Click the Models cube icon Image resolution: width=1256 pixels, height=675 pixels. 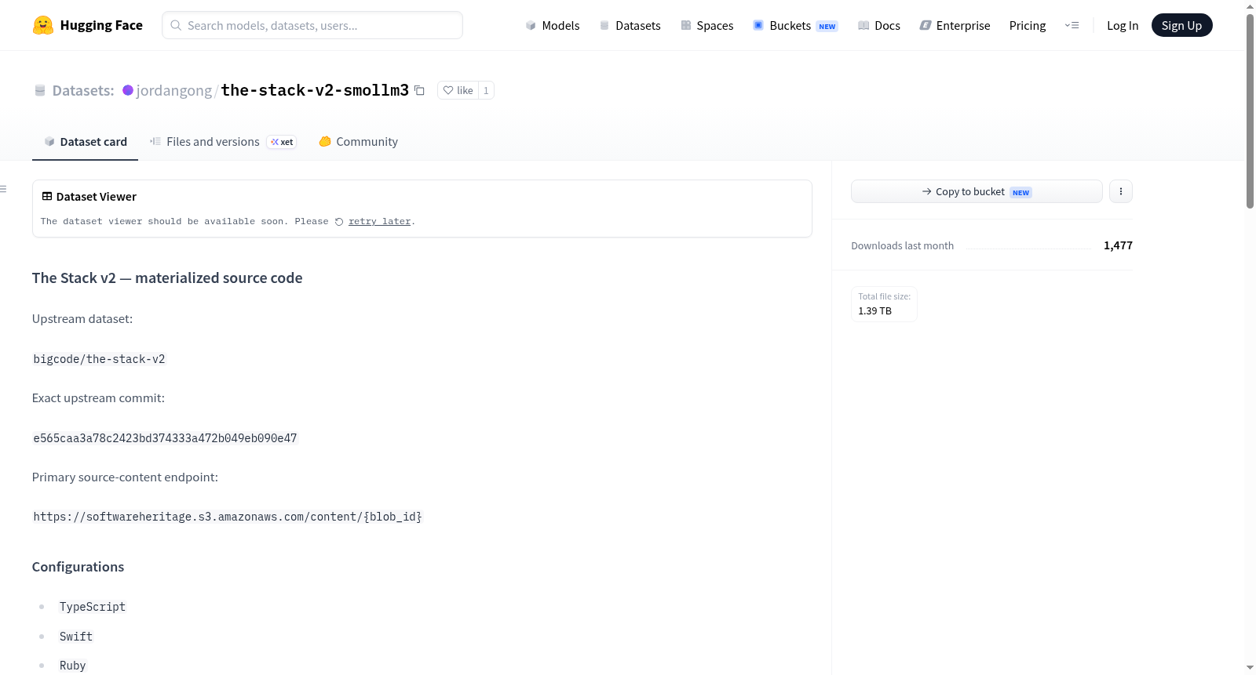coord(531,25)
